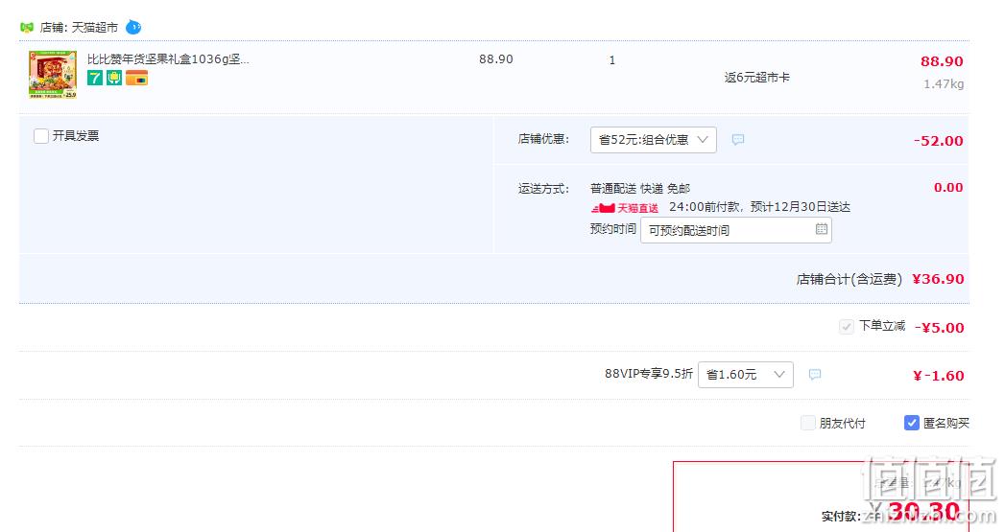The image size is (1005, 532).
Task: Uncheck the 匿名购买 checkbox
Action: (912, 423)
